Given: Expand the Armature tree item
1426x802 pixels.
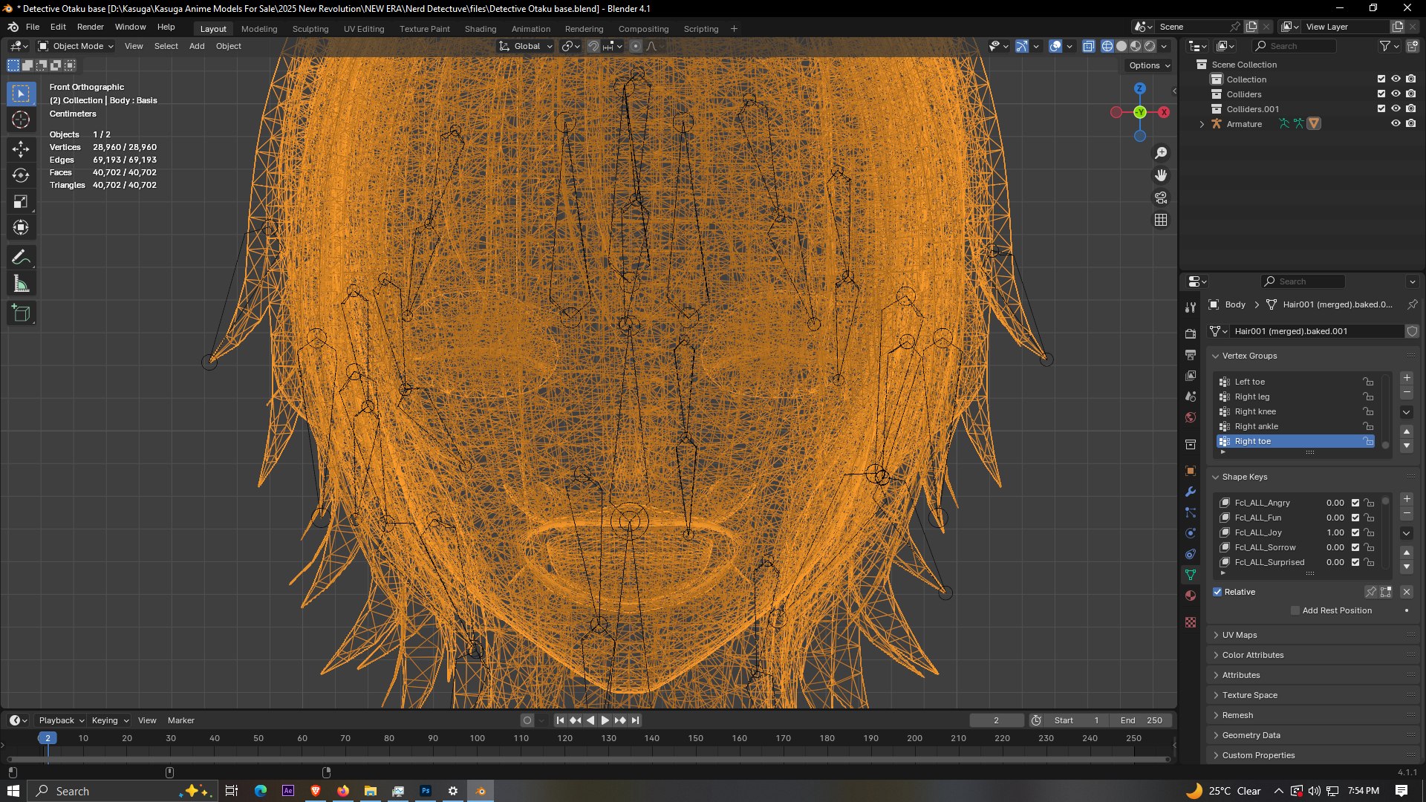Looking at the screenshot, I should pyautogui.click(x=1202, y=124).
